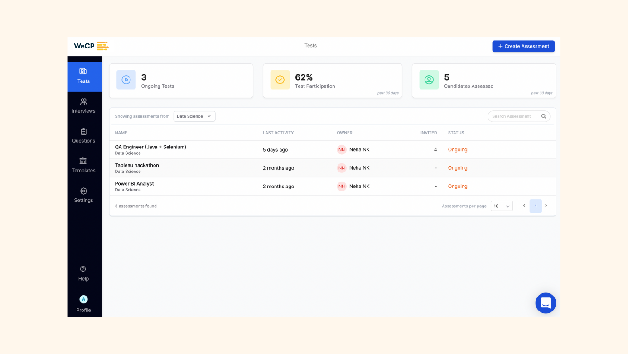Click Ongoing status of Tableau hackathon row
The image size is (628, 354).
[458, 168]
